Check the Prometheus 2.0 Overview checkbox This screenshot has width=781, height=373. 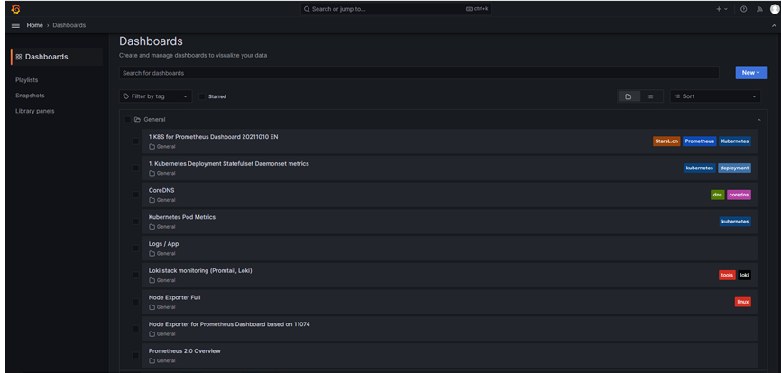135,356
